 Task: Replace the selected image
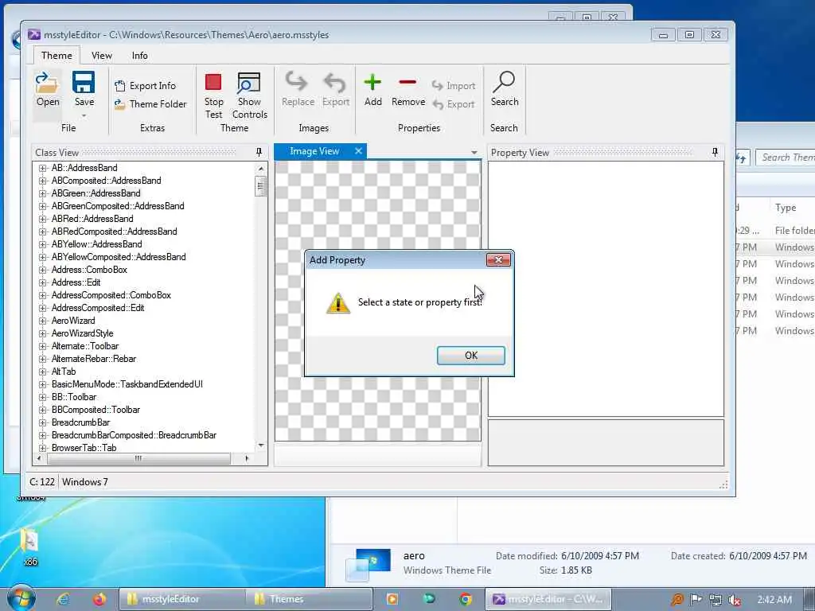(298, 89)
